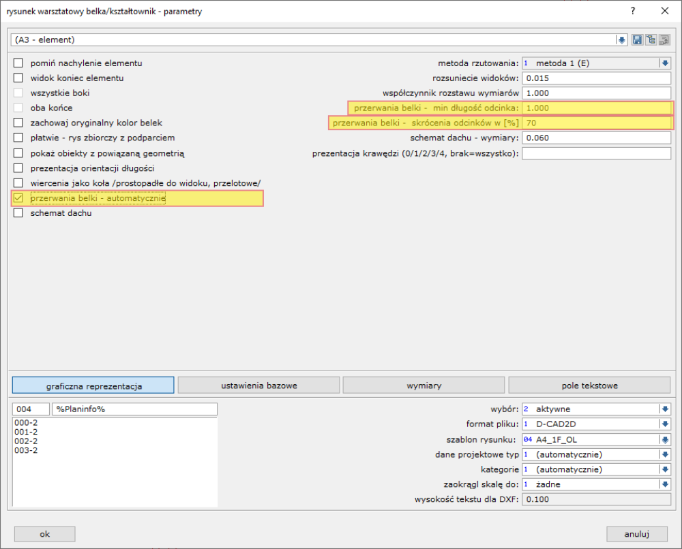Screen dimensions: 682x549
Task: Click the question mark help button
Action: [633, 12]
